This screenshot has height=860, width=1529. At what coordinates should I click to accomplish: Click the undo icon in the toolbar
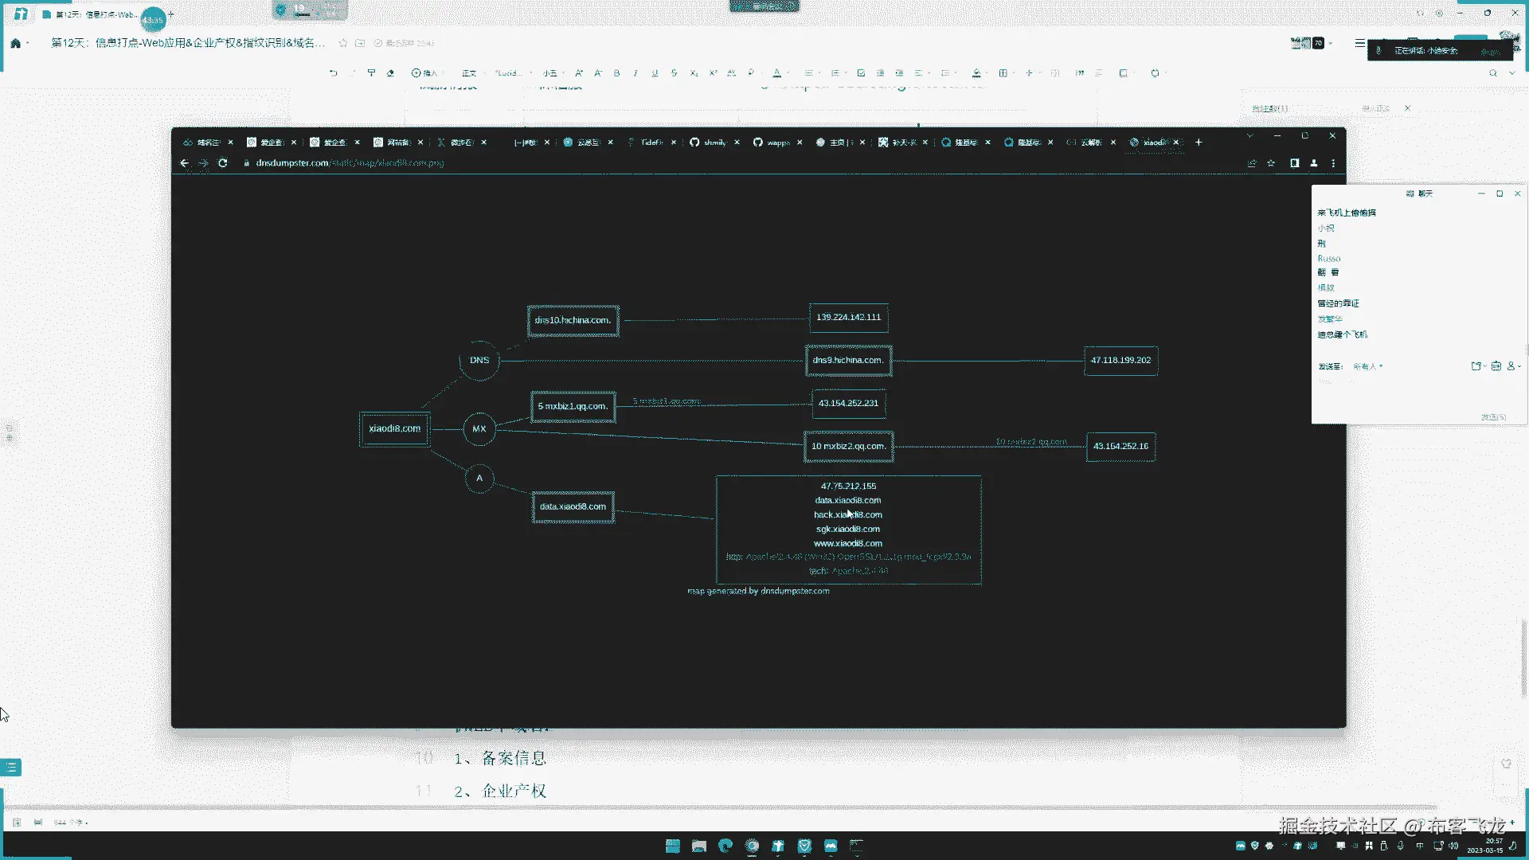click(333, 73)
